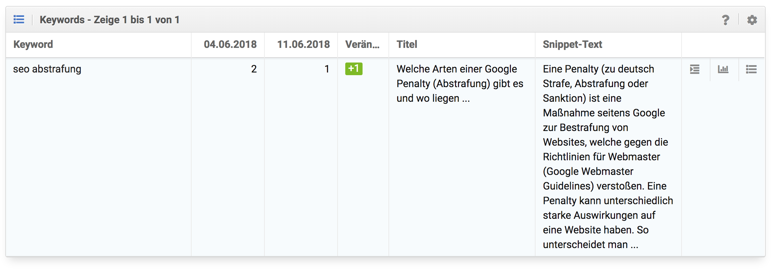This screenshot has height=274, width=773.
Task: Click the green +1 change badge
Action: click(354, 69)
